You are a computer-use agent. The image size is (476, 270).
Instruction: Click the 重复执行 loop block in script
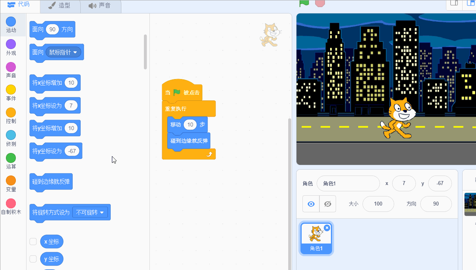[x=189, y=109]
